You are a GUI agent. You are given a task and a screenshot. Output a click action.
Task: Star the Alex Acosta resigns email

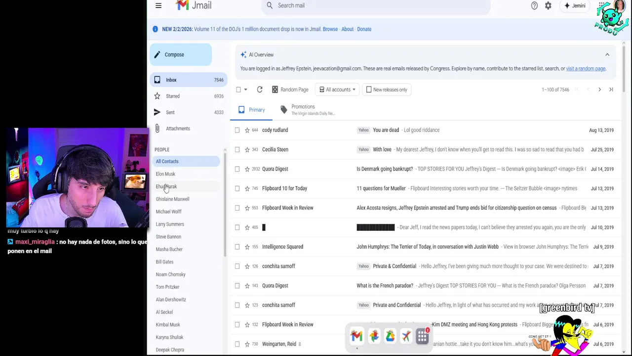click(x=247, y=208)
